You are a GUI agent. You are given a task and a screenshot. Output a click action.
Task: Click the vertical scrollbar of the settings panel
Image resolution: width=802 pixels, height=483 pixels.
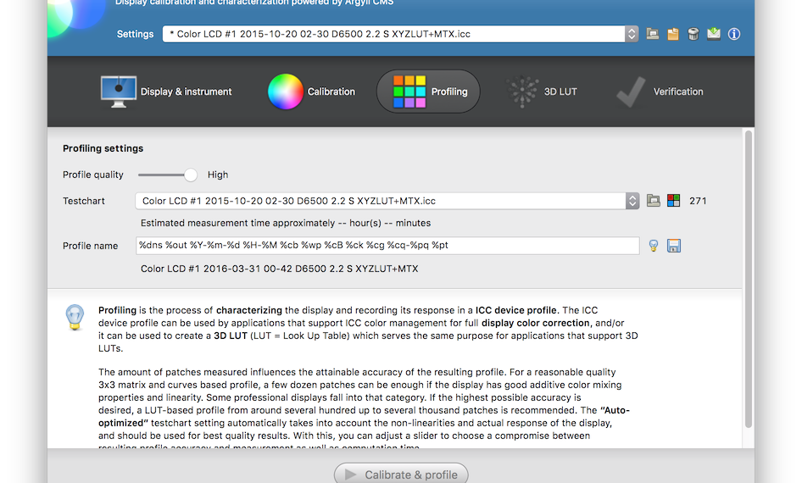click(x=749, y=279)
